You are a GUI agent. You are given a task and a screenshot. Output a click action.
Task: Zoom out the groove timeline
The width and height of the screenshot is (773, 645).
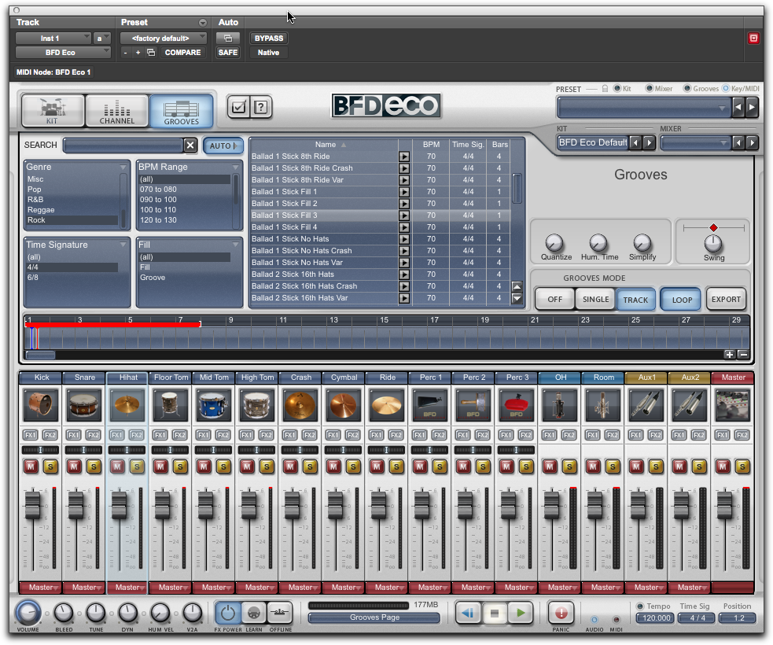pos(744,355)
